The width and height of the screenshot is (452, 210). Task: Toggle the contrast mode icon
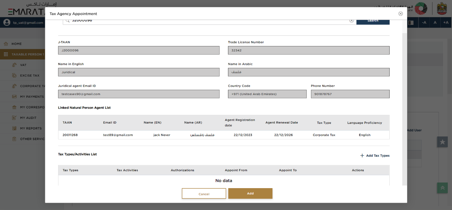(411, 23)
